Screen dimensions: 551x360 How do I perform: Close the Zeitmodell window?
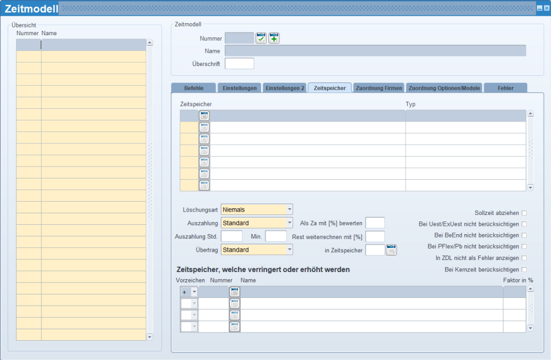pyautogui.click(x=547, y=8)
